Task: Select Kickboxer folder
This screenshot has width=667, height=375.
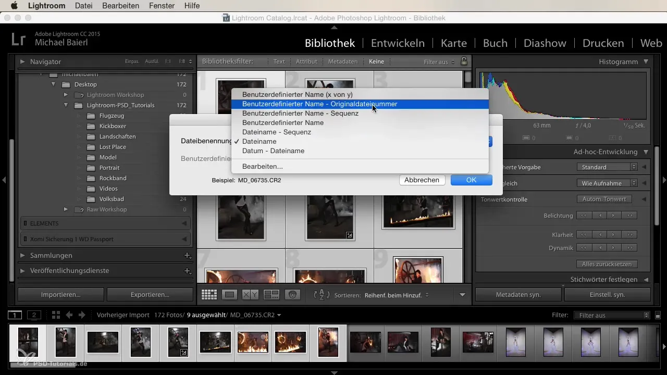Action: pos(113,126)
